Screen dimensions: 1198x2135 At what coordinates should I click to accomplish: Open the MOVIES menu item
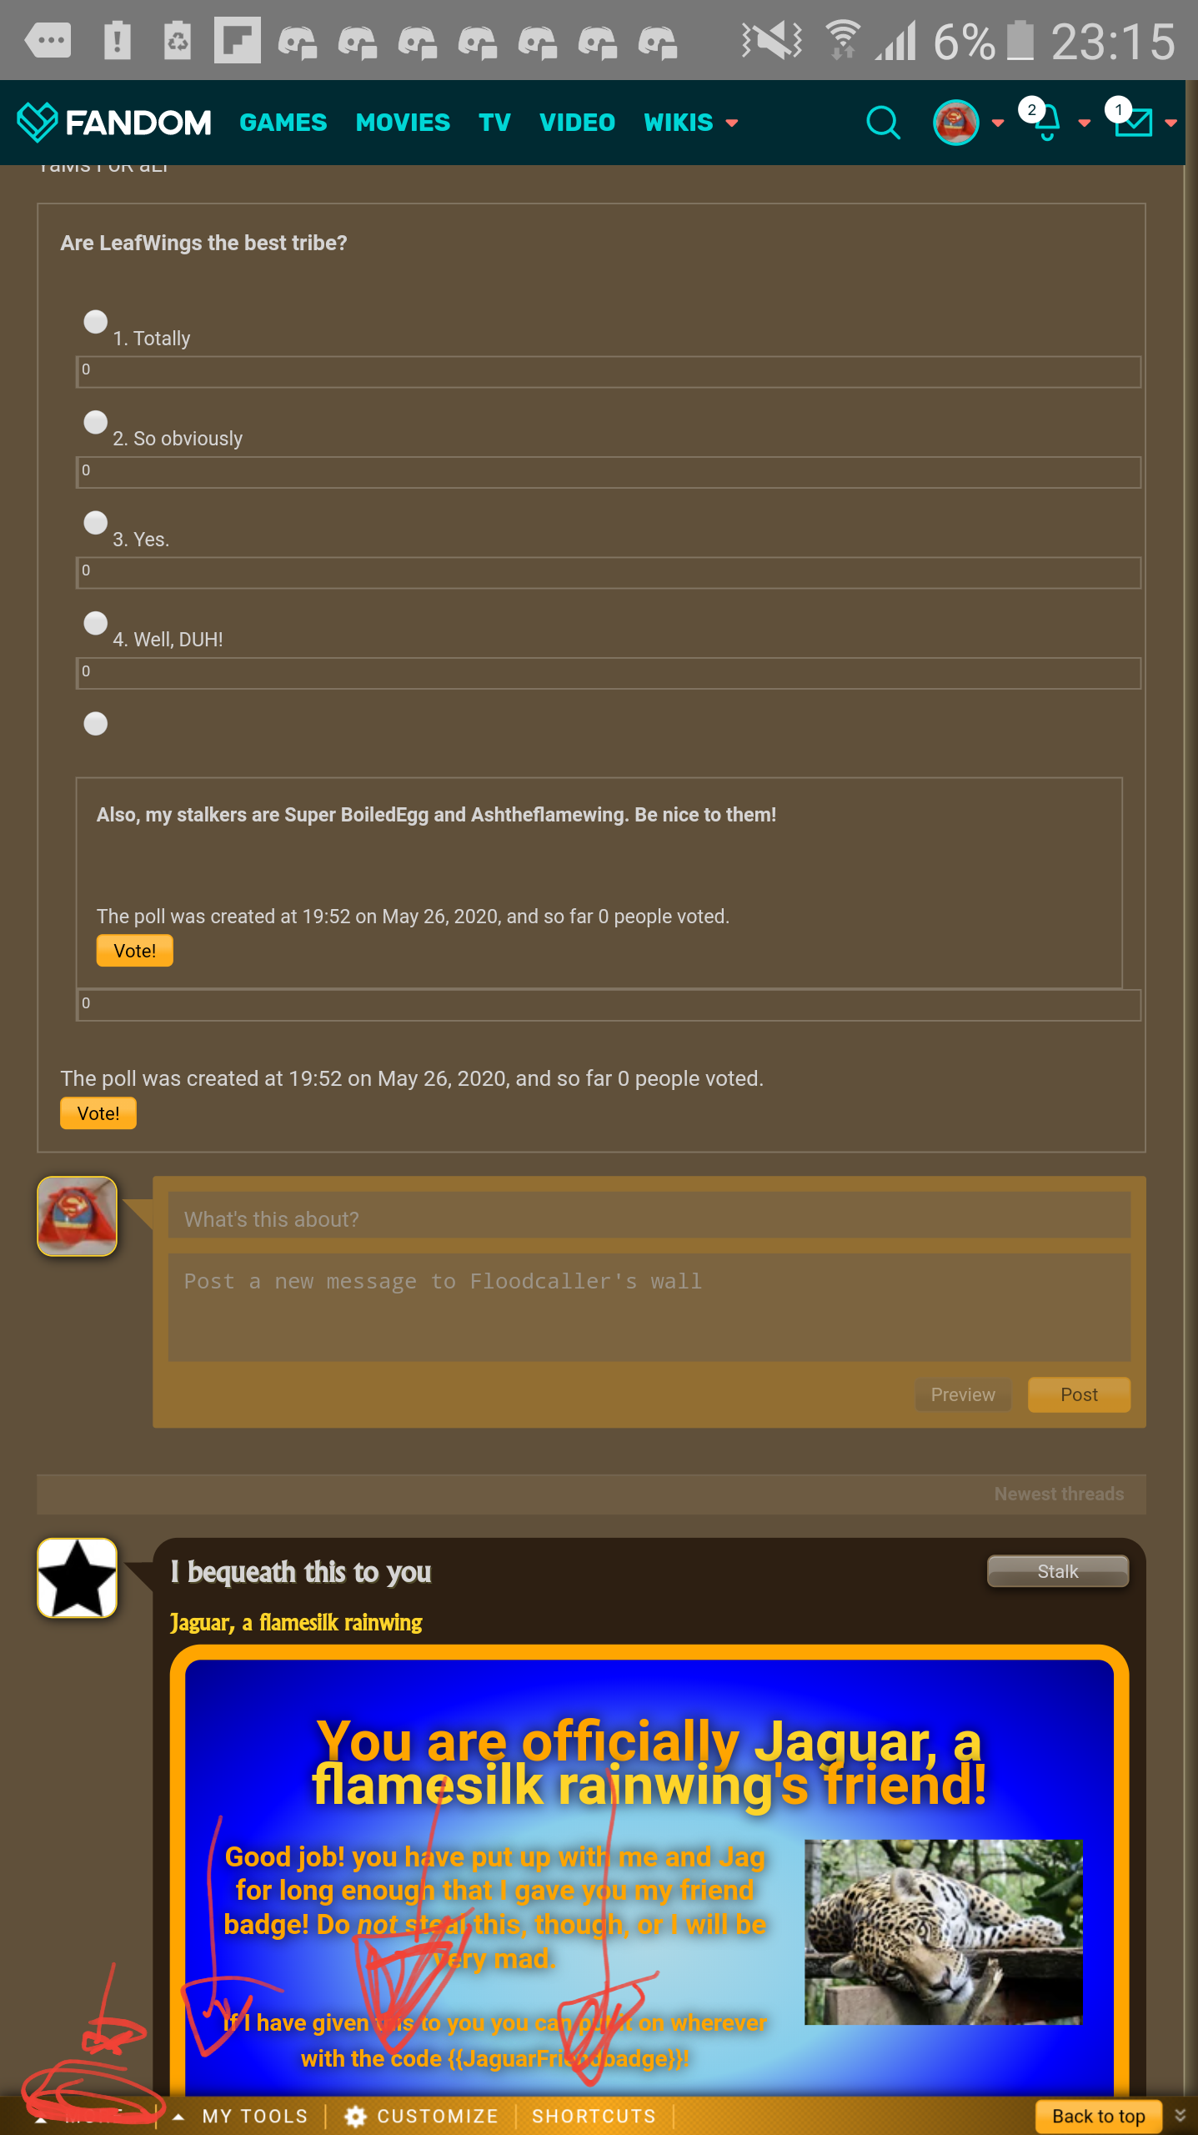tap(403, 123)
